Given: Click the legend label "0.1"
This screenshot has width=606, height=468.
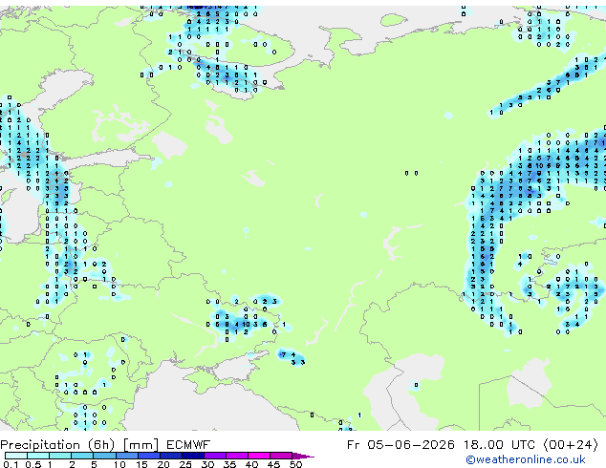Looking at the screenshot, I should click(x=9, y=464).
